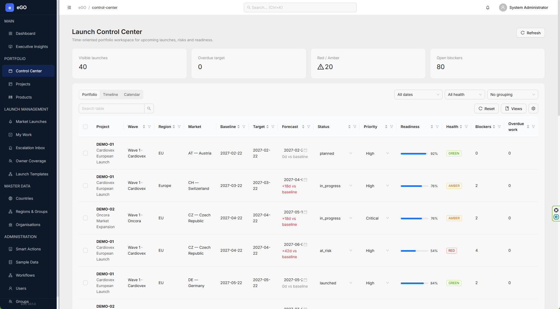560x309 pixels.
Task: Open the All dates dropdown
Action: [418, 95]
